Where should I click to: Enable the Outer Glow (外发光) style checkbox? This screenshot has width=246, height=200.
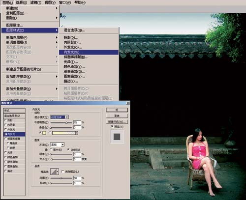(x=6, y=129)
